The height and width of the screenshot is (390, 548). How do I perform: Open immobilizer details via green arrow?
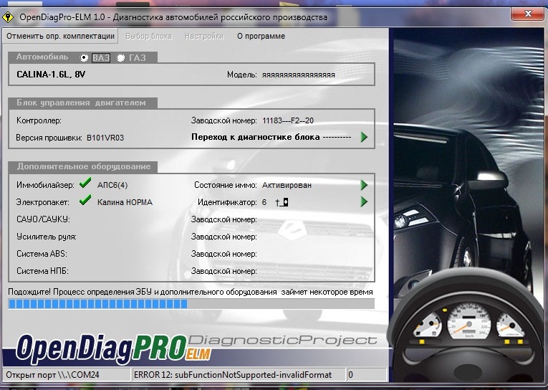pyautogui.click(x=364, y=185)
